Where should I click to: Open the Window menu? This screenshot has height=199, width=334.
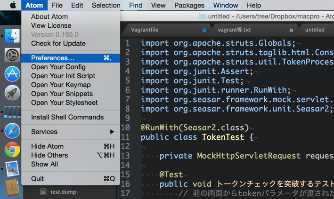(226, 5)
